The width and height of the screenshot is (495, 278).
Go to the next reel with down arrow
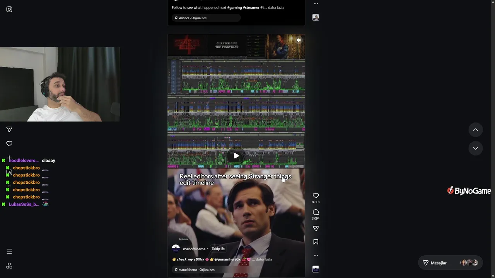[x=476, y=148]
